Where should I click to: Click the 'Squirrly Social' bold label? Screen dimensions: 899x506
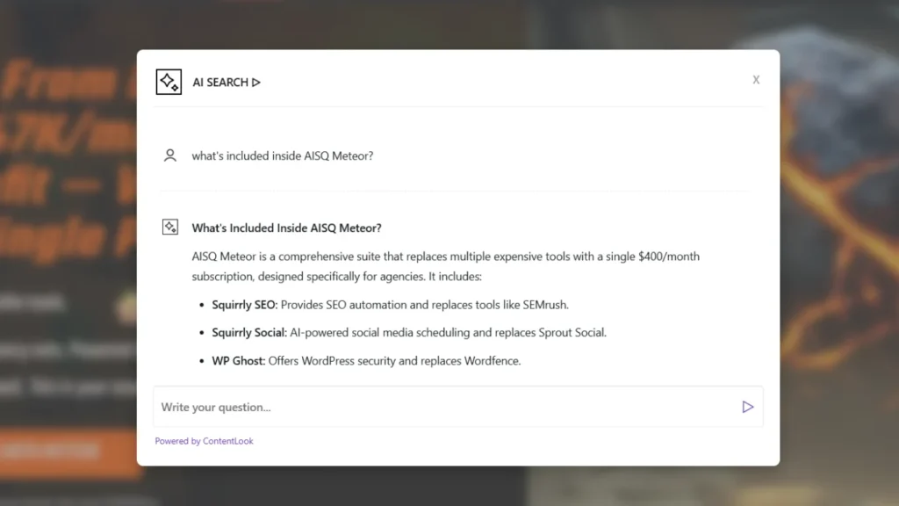(250, 332)
